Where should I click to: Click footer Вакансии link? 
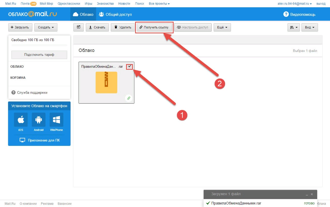(x=65, y=203)
